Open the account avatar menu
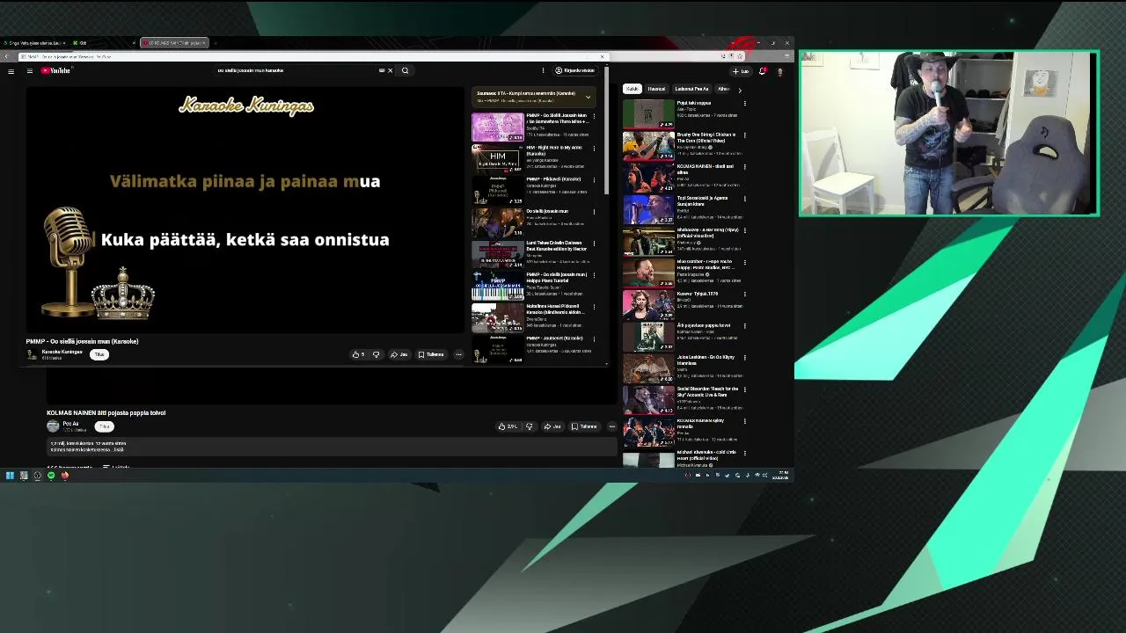This screenshot has height=633, width=1126. [779, 71]
